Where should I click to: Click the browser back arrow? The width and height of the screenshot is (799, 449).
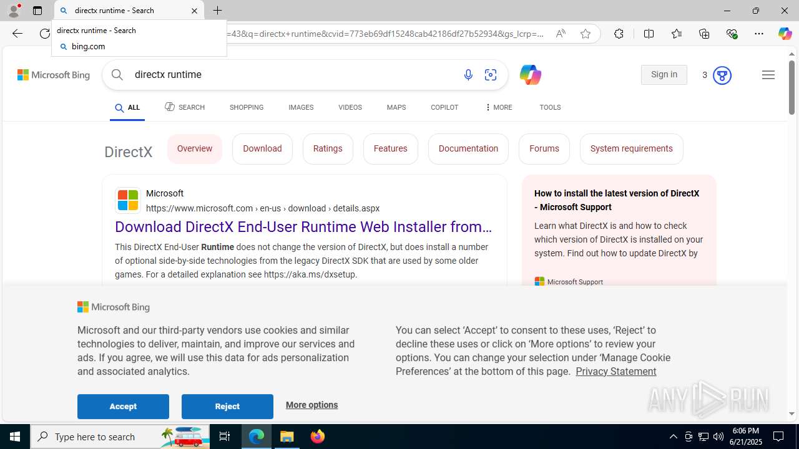(17, 34)
